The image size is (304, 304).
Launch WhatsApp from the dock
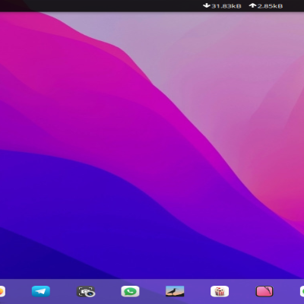point(130,291)
